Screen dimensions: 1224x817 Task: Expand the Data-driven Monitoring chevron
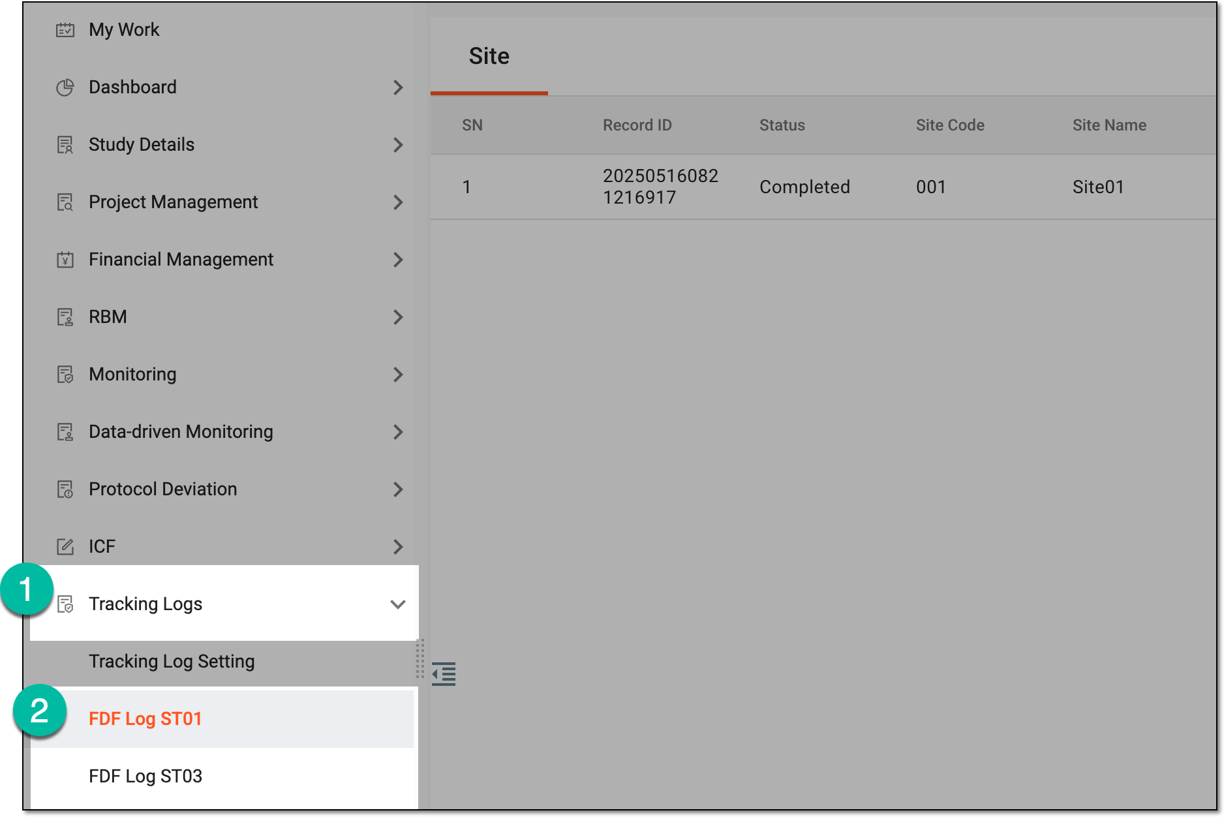398,432
